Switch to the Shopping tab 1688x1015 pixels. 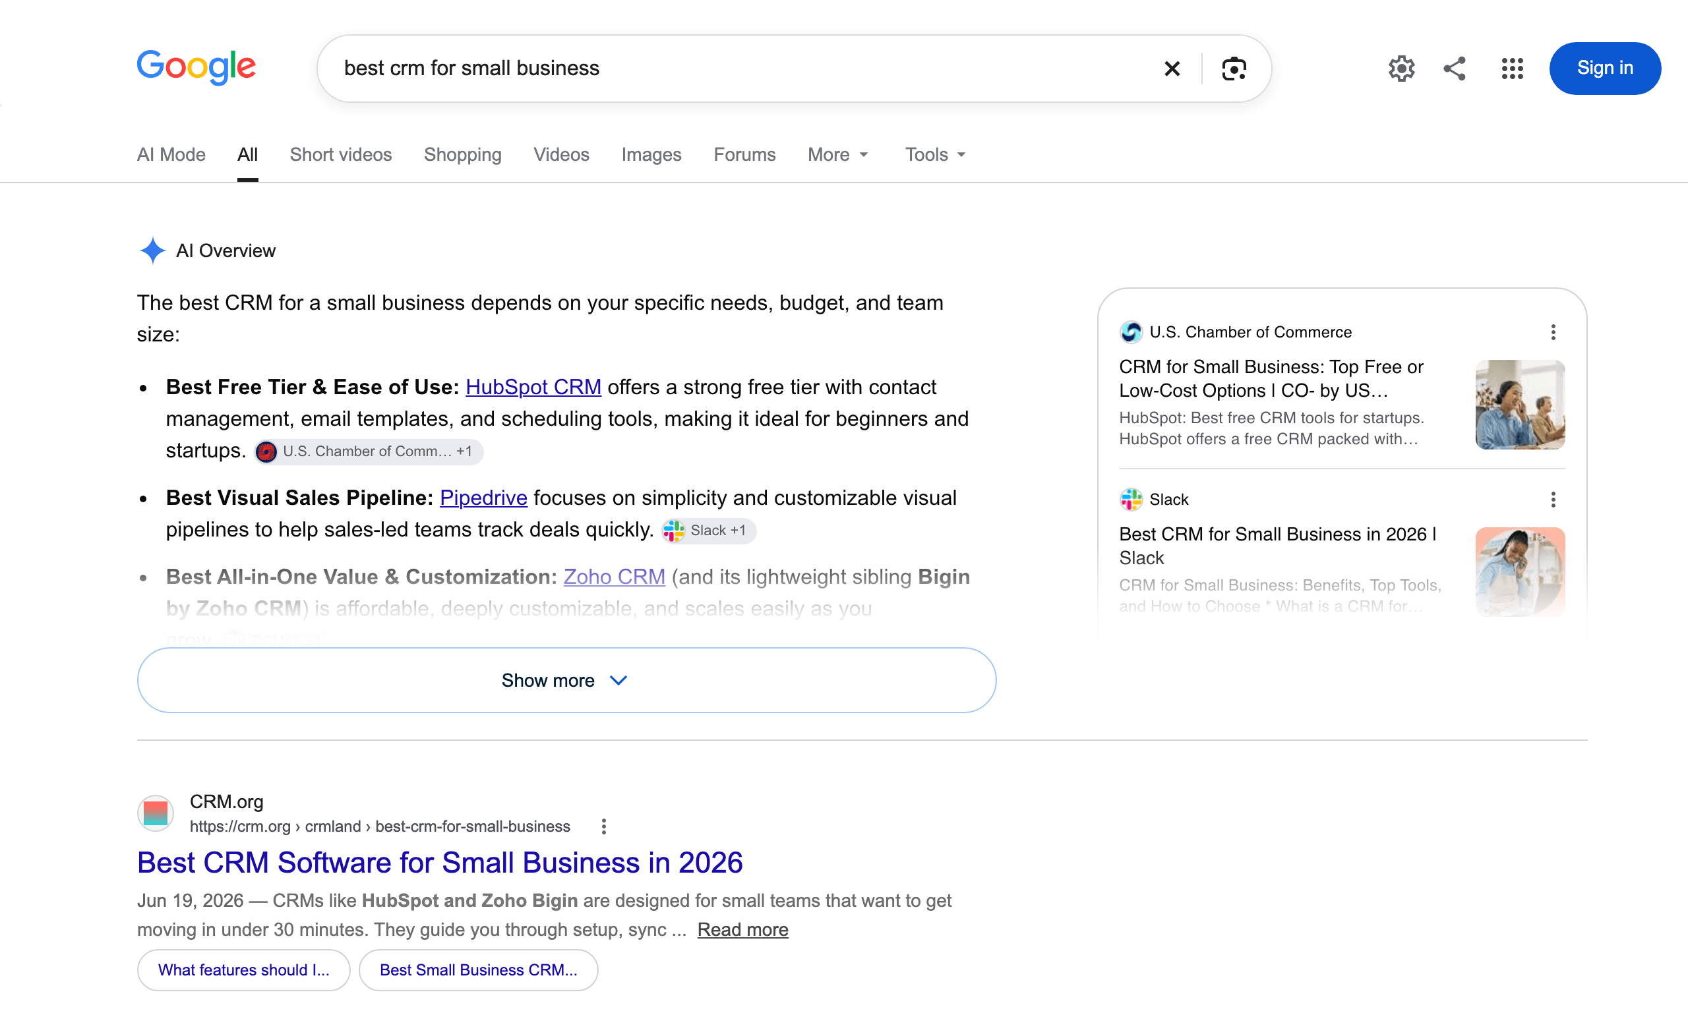[462, 155]
